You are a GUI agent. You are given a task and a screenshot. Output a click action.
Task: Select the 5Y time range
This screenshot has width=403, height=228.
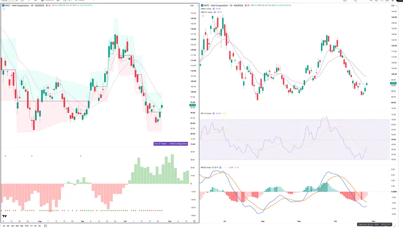click(36, 226)
